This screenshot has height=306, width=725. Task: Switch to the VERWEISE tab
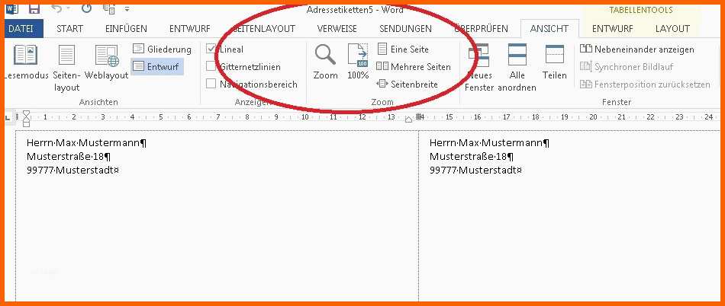[x=337, y=29]
